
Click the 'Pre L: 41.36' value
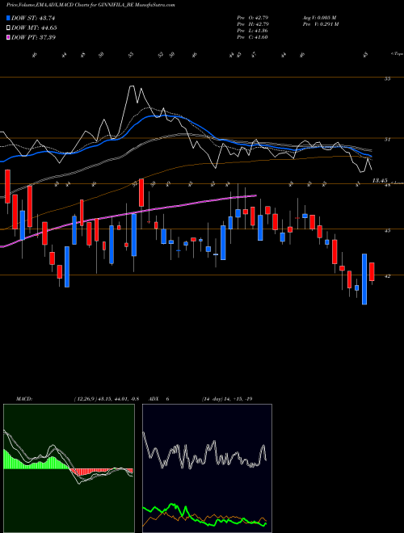(253, 31)
